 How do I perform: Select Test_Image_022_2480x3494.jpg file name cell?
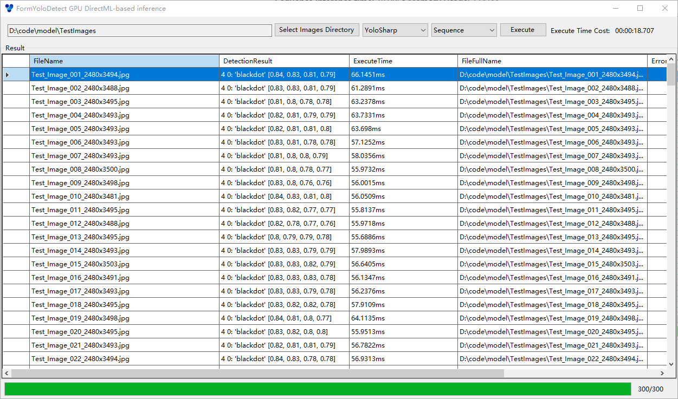124,359
